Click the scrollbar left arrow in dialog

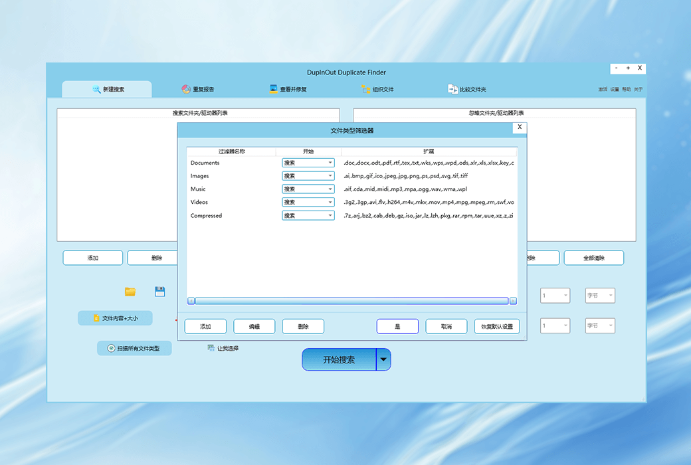191,301
